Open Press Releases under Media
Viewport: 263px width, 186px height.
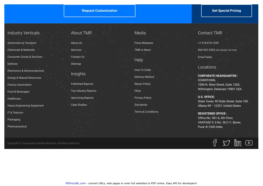pyautogui.click(x=144, y=43)
